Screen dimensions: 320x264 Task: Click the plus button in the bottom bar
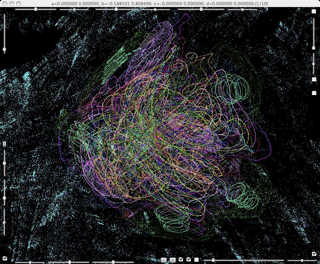click(x=173, y=260)
